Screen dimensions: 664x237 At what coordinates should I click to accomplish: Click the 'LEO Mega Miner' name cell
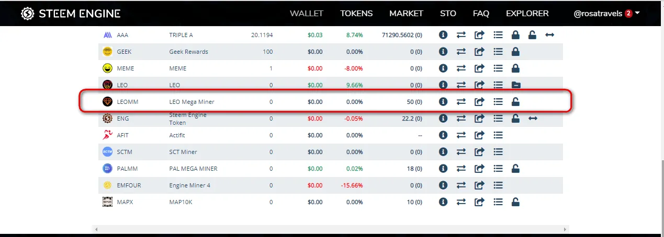(x=192, y=102)
